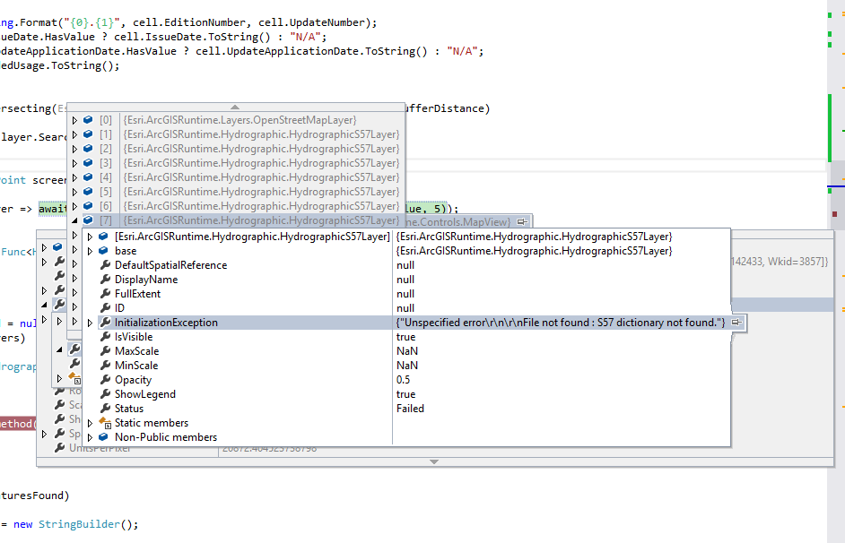Expand array item [1] HydrographicS57Layer
The height and width of the screenshot is (543, 845).
[x=75, y=134]
